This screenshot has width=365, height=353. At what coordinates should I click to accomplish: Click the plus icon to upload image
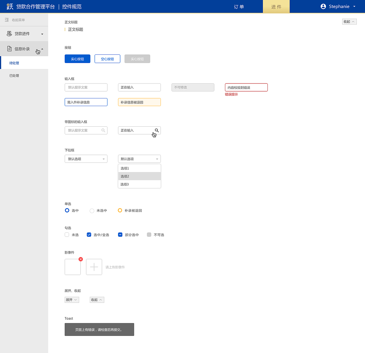coord(94,267)
